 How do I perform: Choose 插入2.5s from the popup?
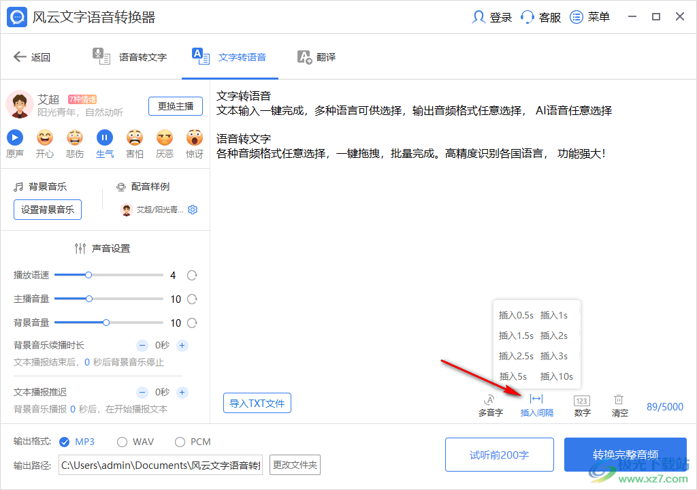point(516,356)
